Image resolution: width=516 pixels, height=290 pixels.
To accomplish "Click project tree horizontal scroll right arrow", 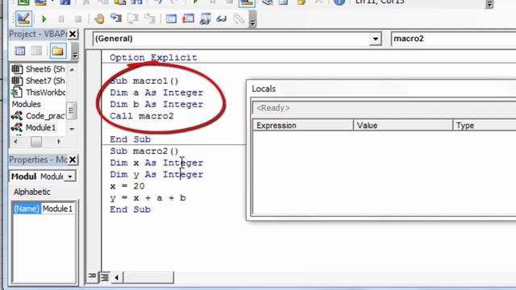I will pyautogui.click(x=59, y=142).
